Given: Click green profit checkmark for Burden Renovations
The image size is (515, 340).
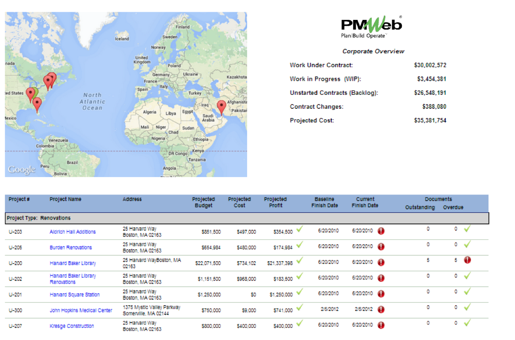Looking at the screenshot, I should [299, 245].
